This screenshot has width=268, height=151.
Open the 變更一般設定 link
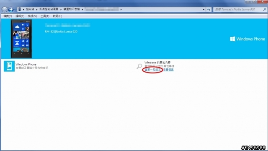tap(152, 70)
